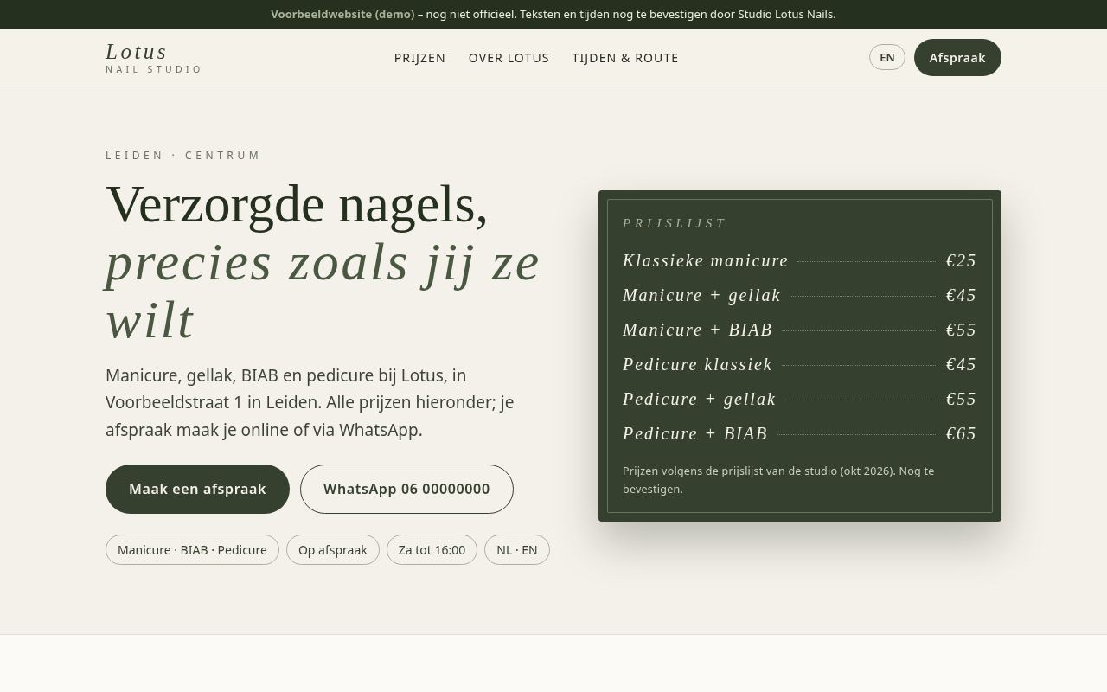The width and height of the screenshot is (1107, 692).
Task: Click the Afspraak button in the header
Action: 957,57
